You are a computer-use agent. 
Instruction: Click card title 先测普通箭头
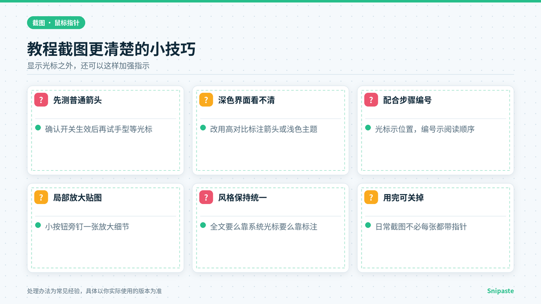pos(78,100)
